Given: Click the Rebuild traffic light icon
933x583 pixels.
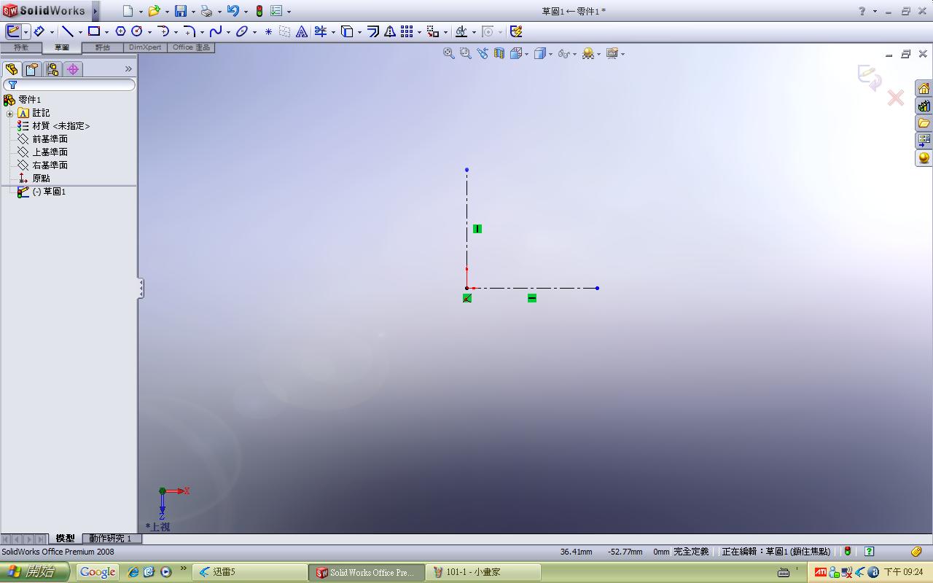Looking at the screenshot, I should [259, 11].
